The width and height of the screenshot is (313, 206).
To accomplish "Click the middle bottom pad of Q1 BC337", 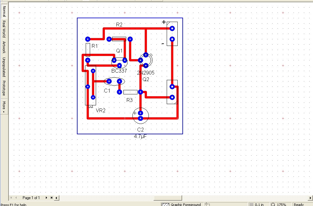I will pos(119,65).
